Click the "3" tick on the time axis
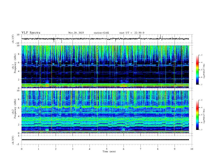 (x=73, y=149)
